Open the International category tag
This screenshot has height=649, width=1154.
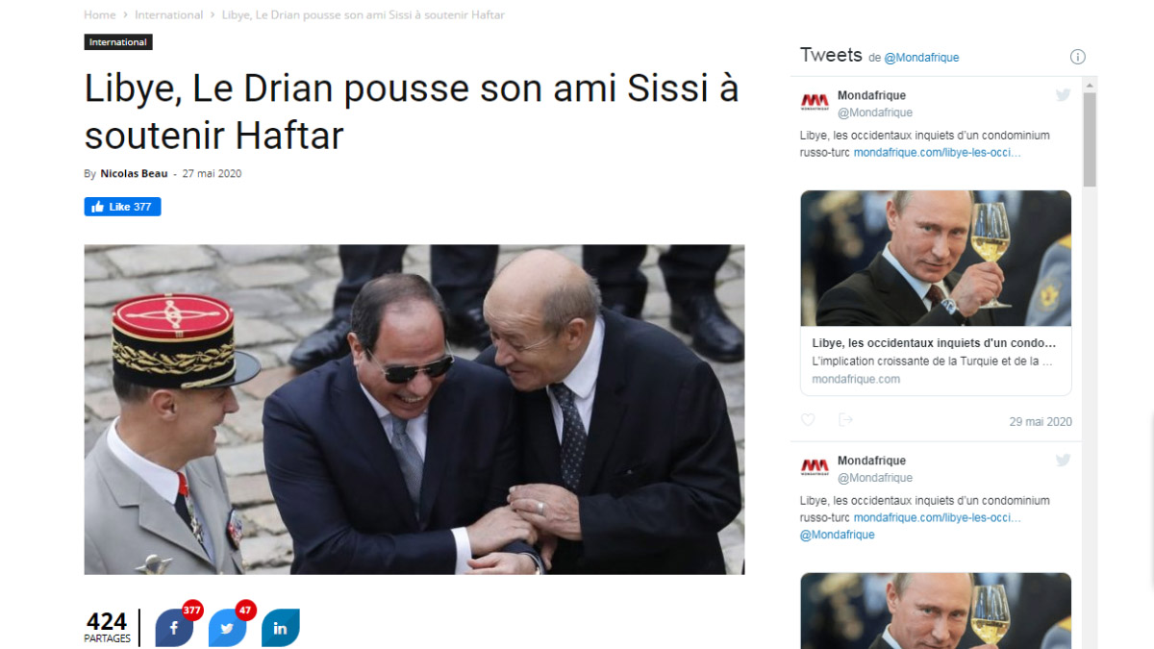[118, 42]
